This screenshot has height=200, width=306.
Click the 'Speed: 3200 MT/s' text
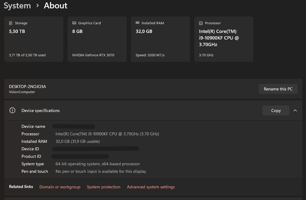150,55
